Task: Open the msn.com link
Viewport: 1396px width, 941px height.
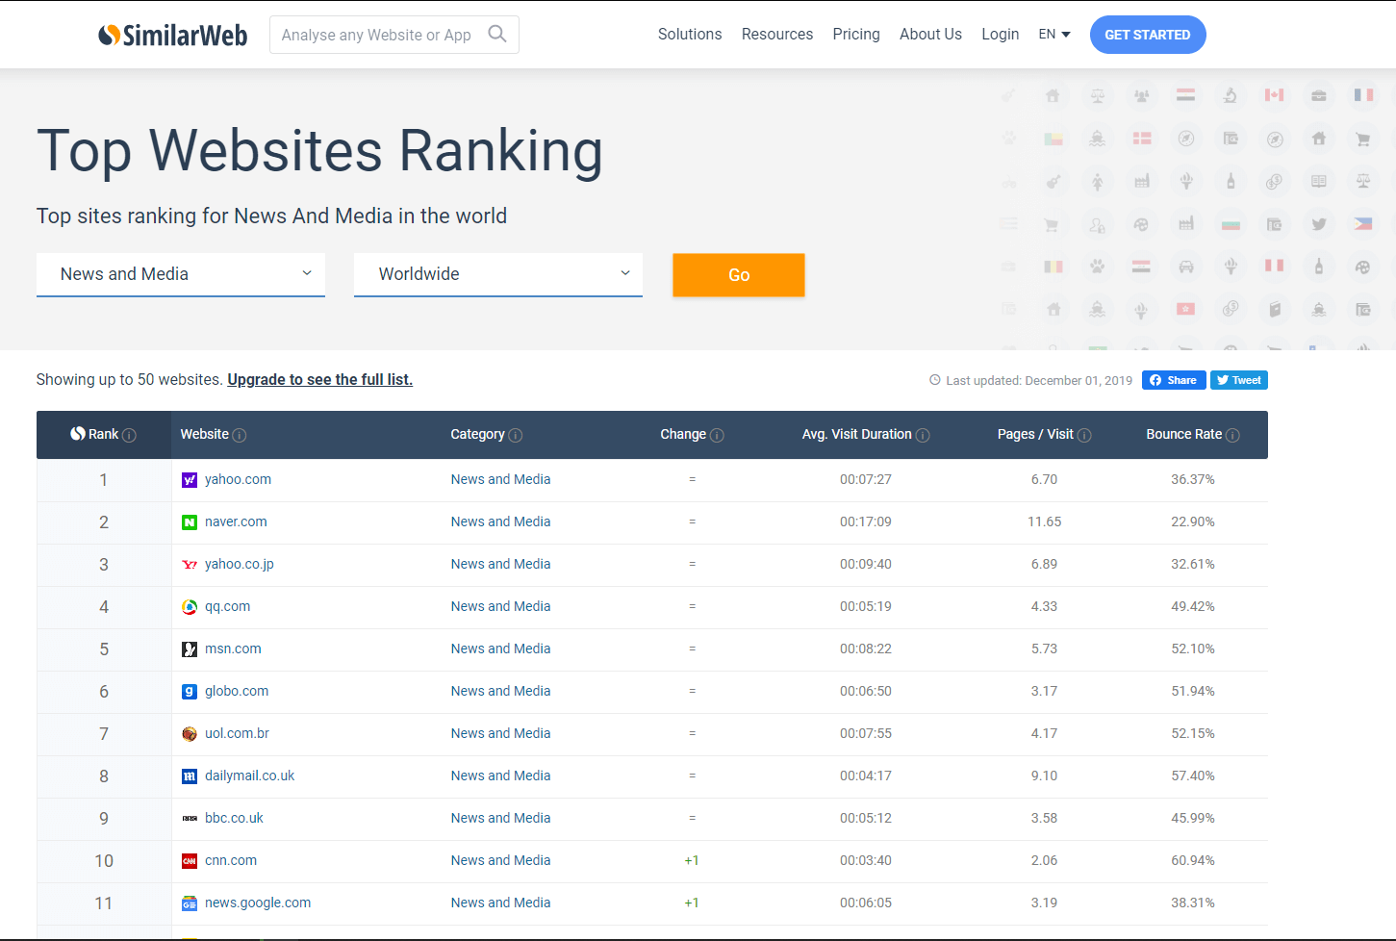Action: 233,649
